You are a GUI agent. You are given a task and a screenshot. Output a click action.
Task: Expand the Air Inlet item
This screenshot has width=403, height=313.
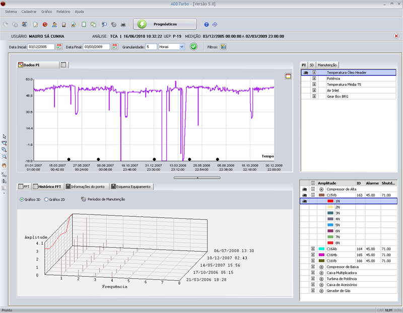coord(314,91)
